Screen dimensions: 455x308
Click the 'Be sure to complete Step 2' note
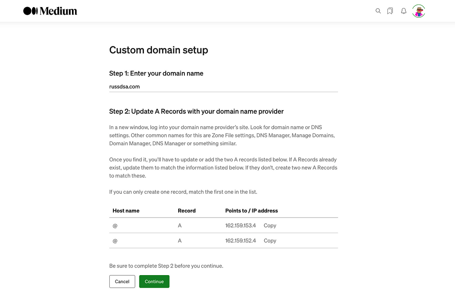pos(166,266)
